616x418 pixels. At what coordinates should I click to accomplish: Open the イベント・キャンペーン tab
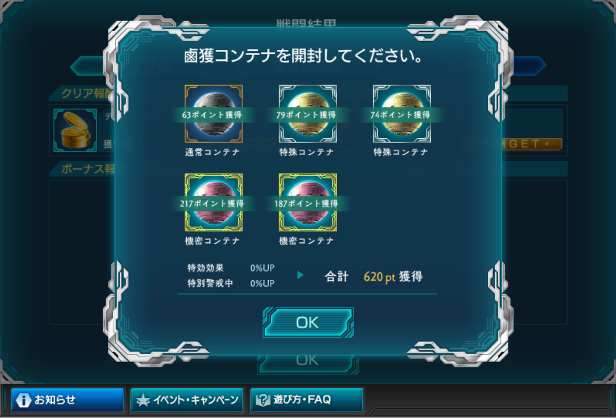187,400
